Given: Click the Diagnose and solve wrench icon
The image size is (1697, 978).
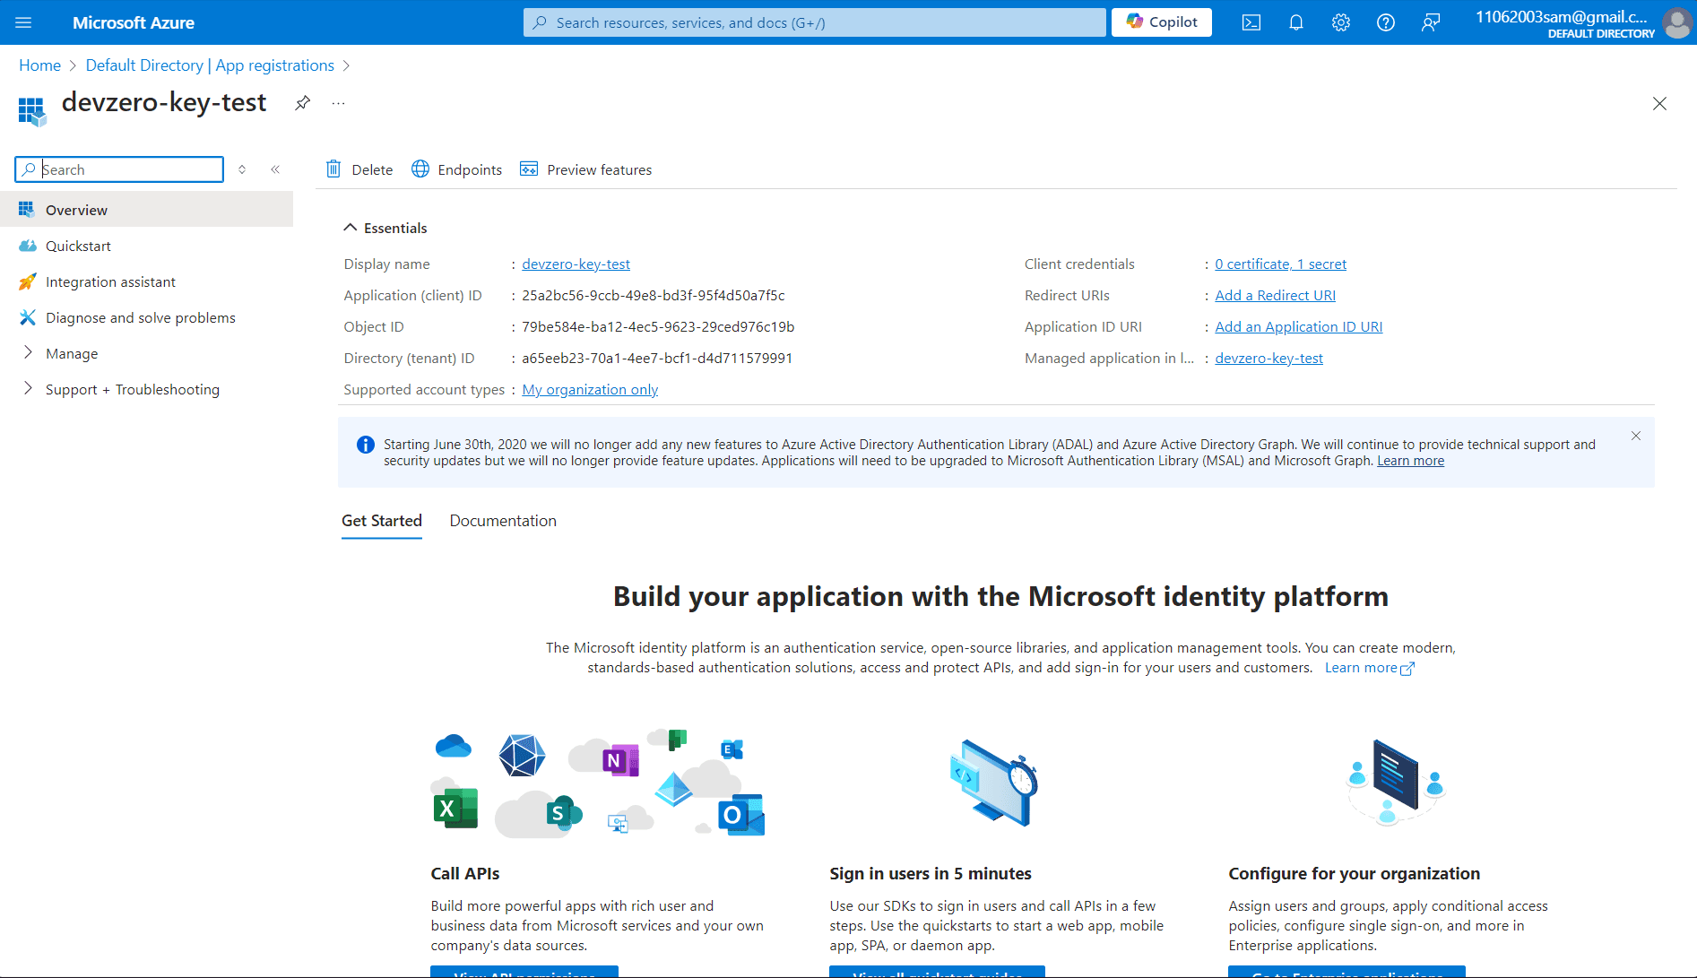Looking at the screenshot, I should (28, 317).
